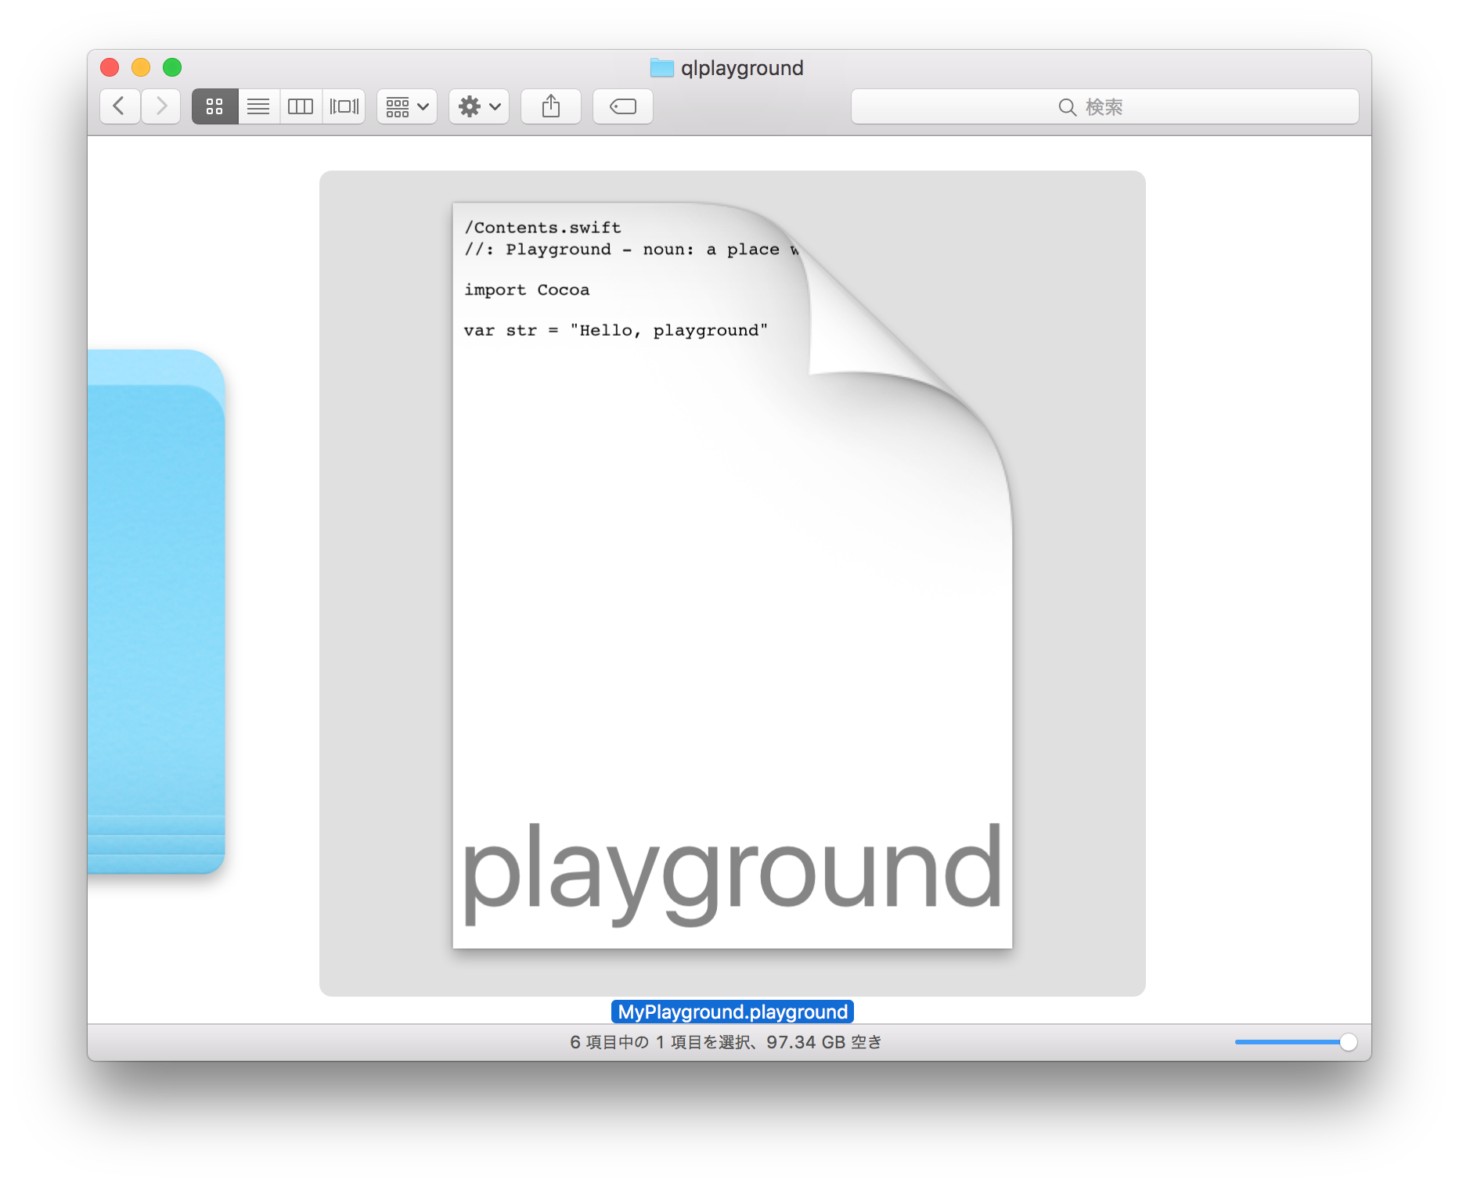Switch to list view
This screenshot has height=1186, width=1459.
[x=258, y=106]
